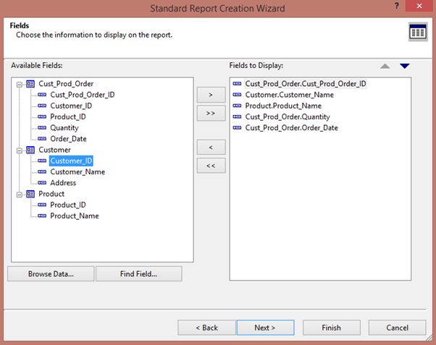The image size is (436, 345).
Task: Click the report table icon in header
Action: (x=418, y=32)
